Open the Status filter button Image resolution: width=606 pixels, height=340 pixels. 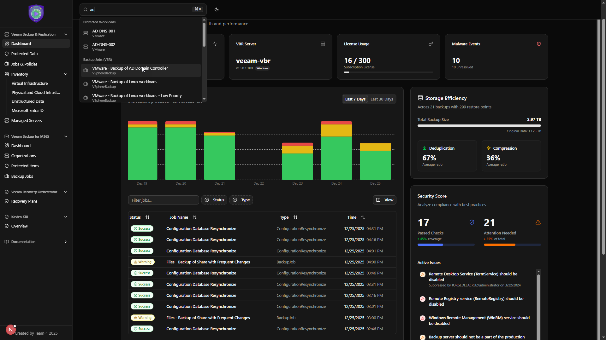(214, 200)
